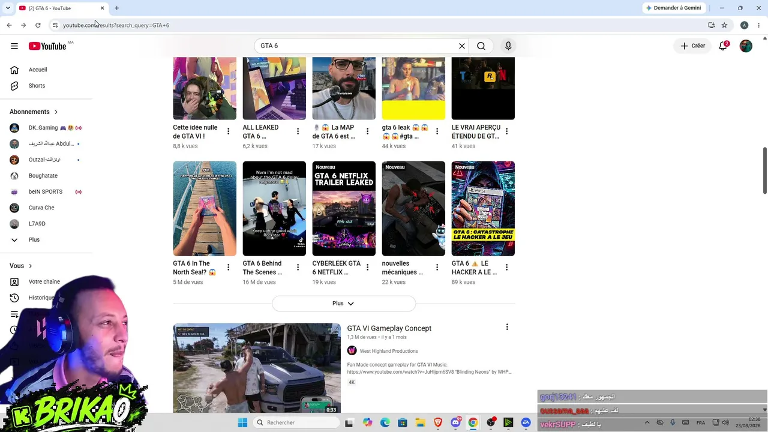768x432 pixels.
Task: Reload the YouTube page
Action: [38, 25]
